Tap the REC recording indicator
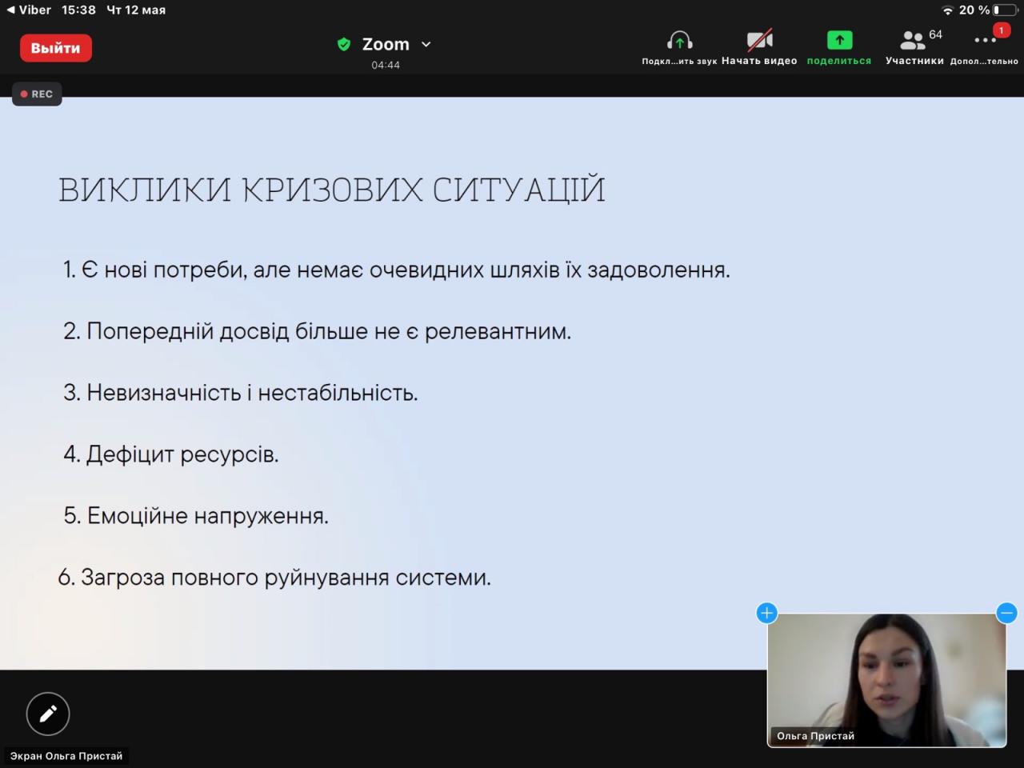Image resolution: width=1024 pixels, height=768 pixels. pos(37,94)
